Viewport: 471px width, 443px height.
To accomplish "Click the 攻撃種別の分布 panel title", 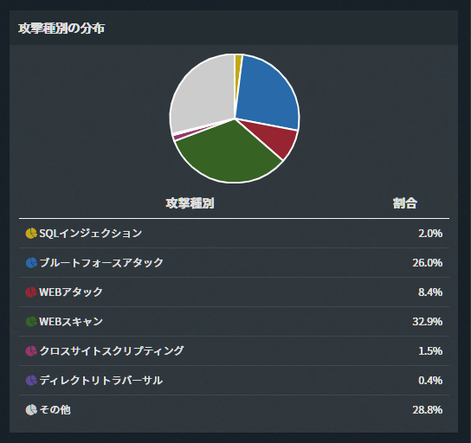I will tap(61, 29).
